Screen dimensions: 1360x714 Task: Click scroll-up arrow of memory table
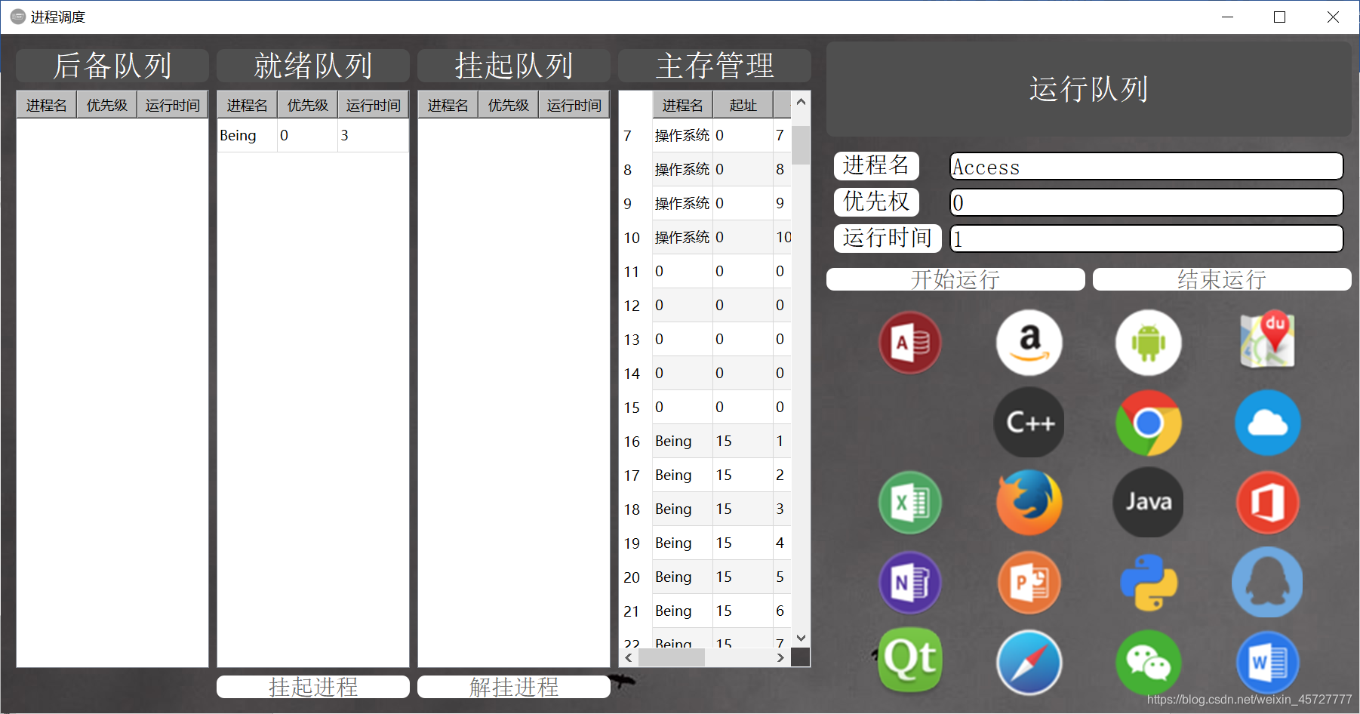[802, 101]
